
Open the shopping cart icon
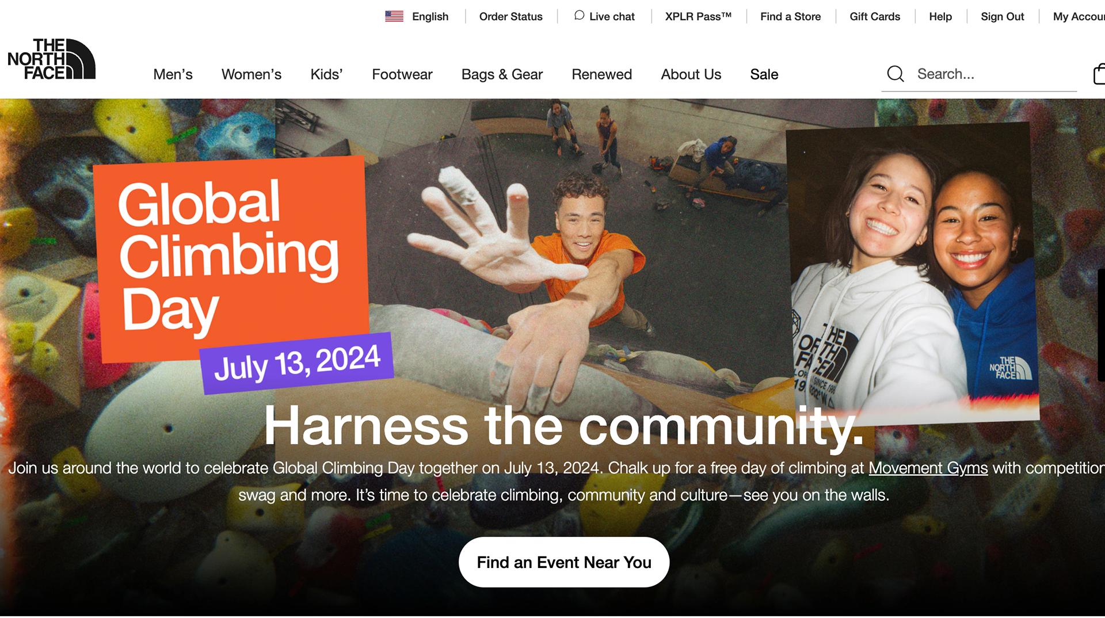click(x=1099, y=74)
